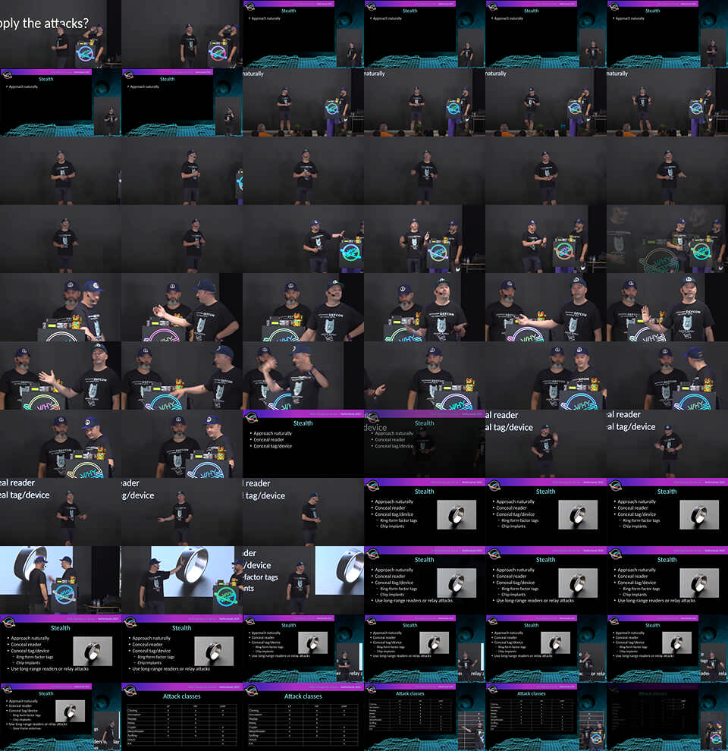Select the frame of presenter pointing toward the podium

(x=303, y=239)
